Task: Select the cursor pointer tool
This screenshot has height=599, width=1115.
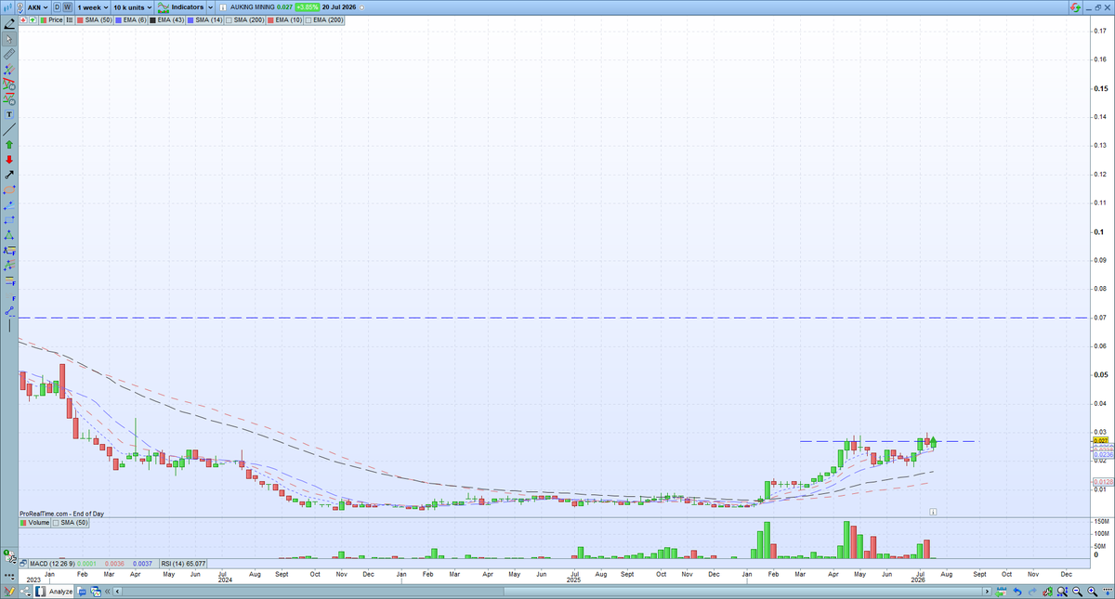Action: click(9, 39)
